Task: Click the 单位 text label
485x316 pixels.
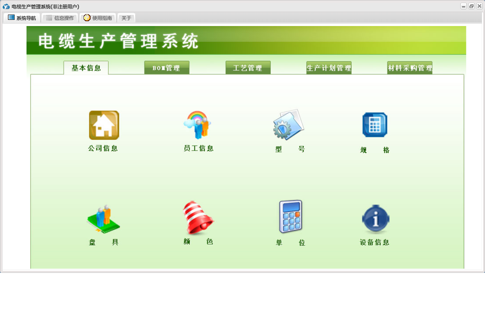Action: click(x=291, y=243)
